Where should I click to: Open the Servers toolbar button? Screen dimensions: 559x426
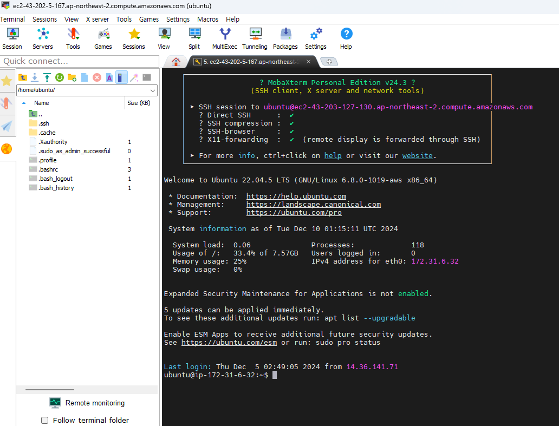point(43,38)
